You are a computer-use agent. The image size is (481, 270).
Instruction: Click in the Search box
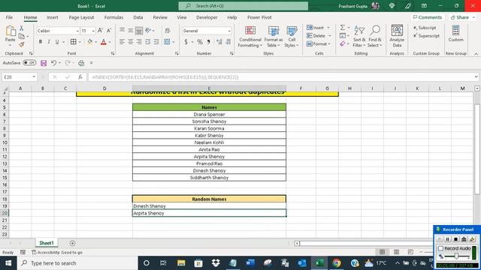tap(244, 6)
